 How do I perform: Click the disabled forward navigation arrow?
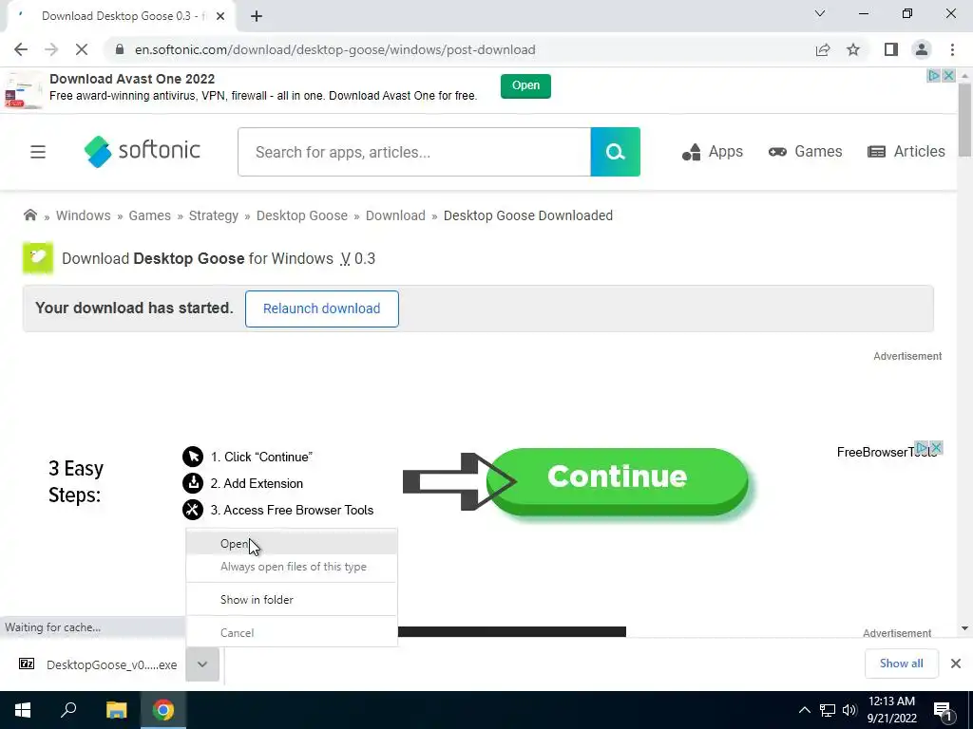pos(51,49)
